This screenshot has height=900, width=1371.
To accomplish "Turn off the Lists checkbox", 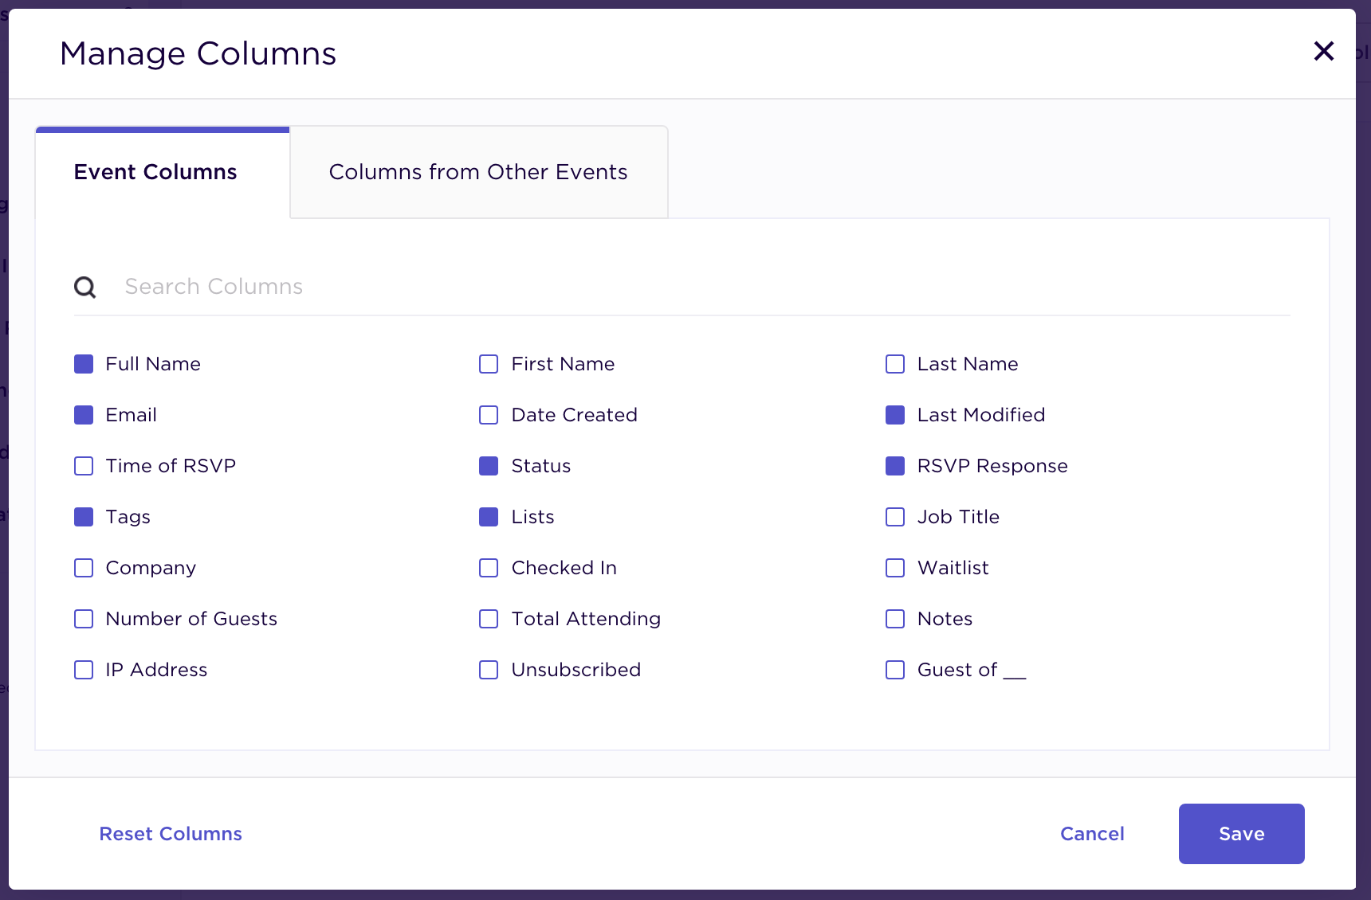I will (489, 517).
